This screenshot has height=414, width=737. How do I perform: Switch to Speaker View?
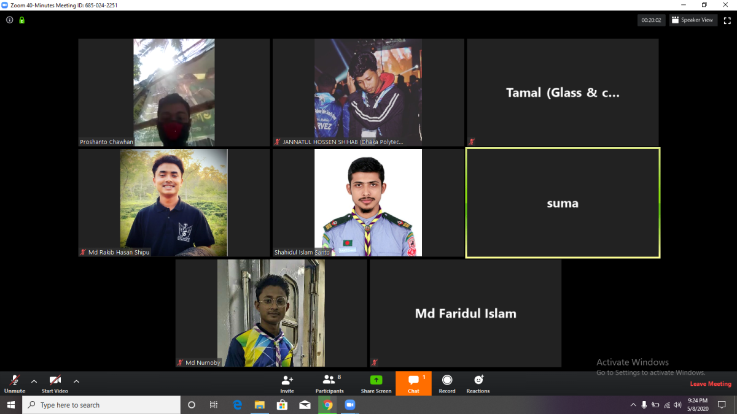[693, 20]
